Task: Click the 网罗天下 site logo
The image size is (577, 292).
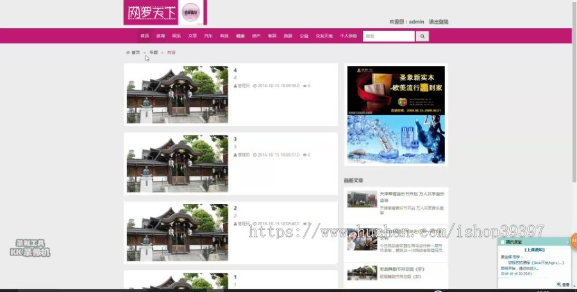Action: click(x=165, y=13)
